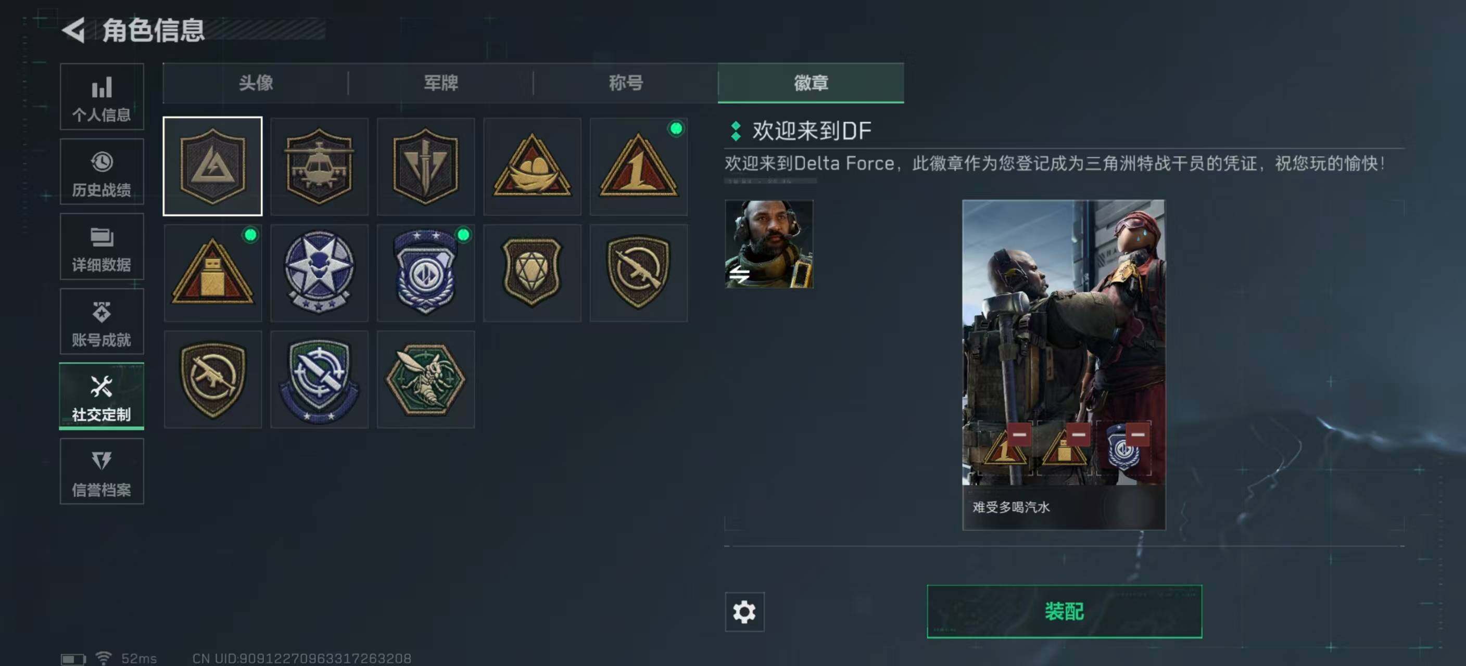Pick the AK rifle shield badge
Image resolution: width=1466 pixels, height=666 pixels.
click(x=639, y=273)
